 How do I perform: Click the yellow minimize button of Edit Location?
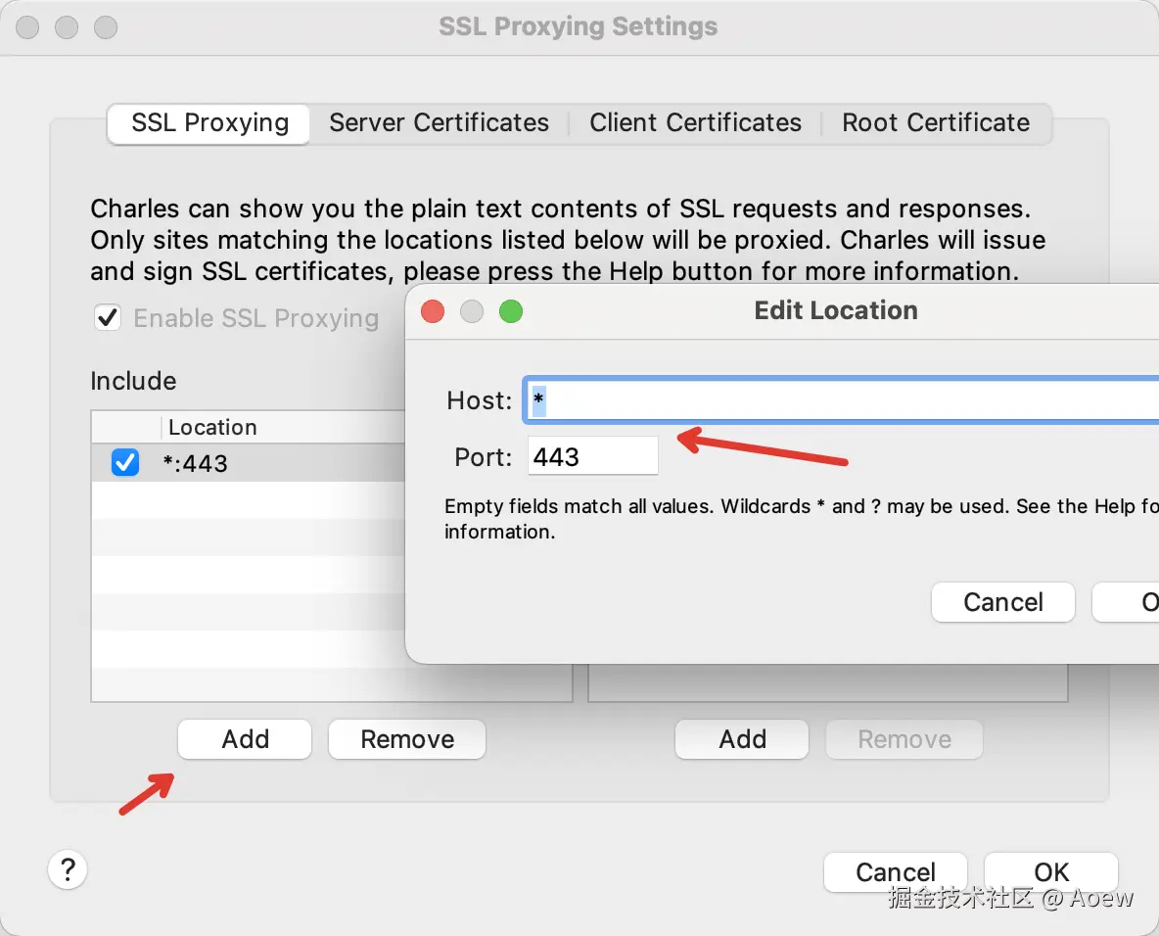tap(472, 311)
